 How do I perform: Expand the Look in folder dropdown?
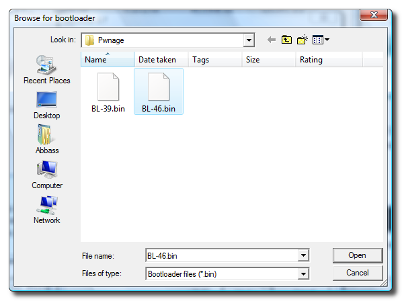pos(249,40)
